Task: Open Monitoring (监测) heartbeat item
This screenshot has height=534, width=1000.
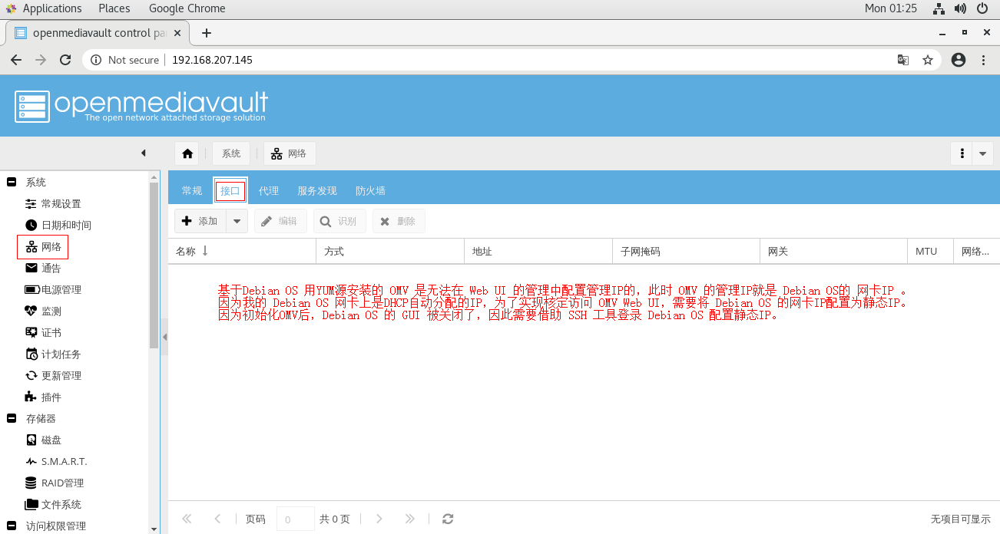Action: coord(43,311)
